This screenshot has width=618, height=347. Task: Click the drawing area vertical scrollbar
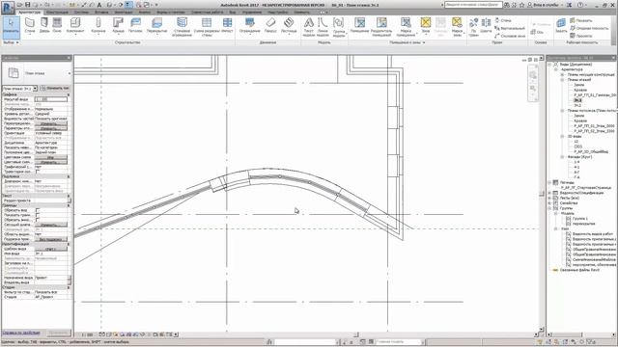click(542, 193)
